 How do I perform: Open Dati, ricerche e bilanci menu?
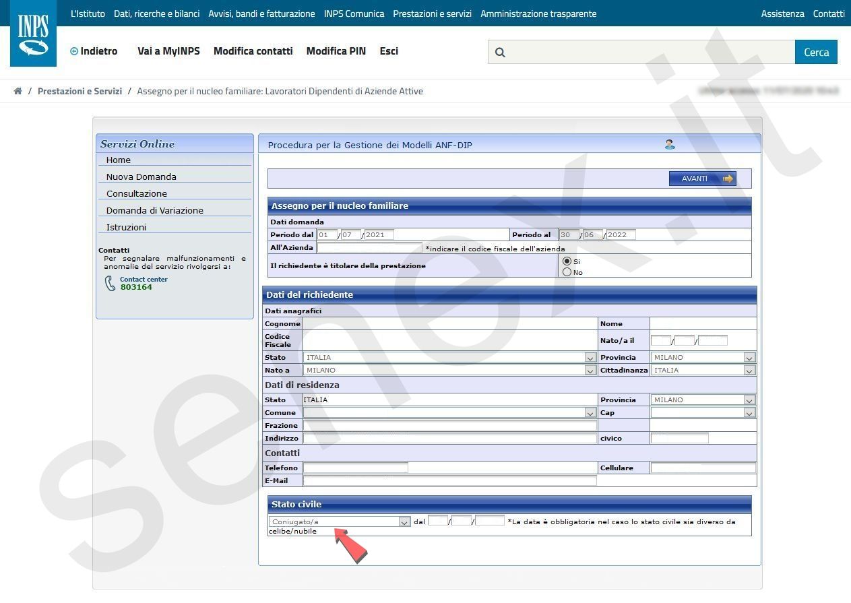pos(157,13)
